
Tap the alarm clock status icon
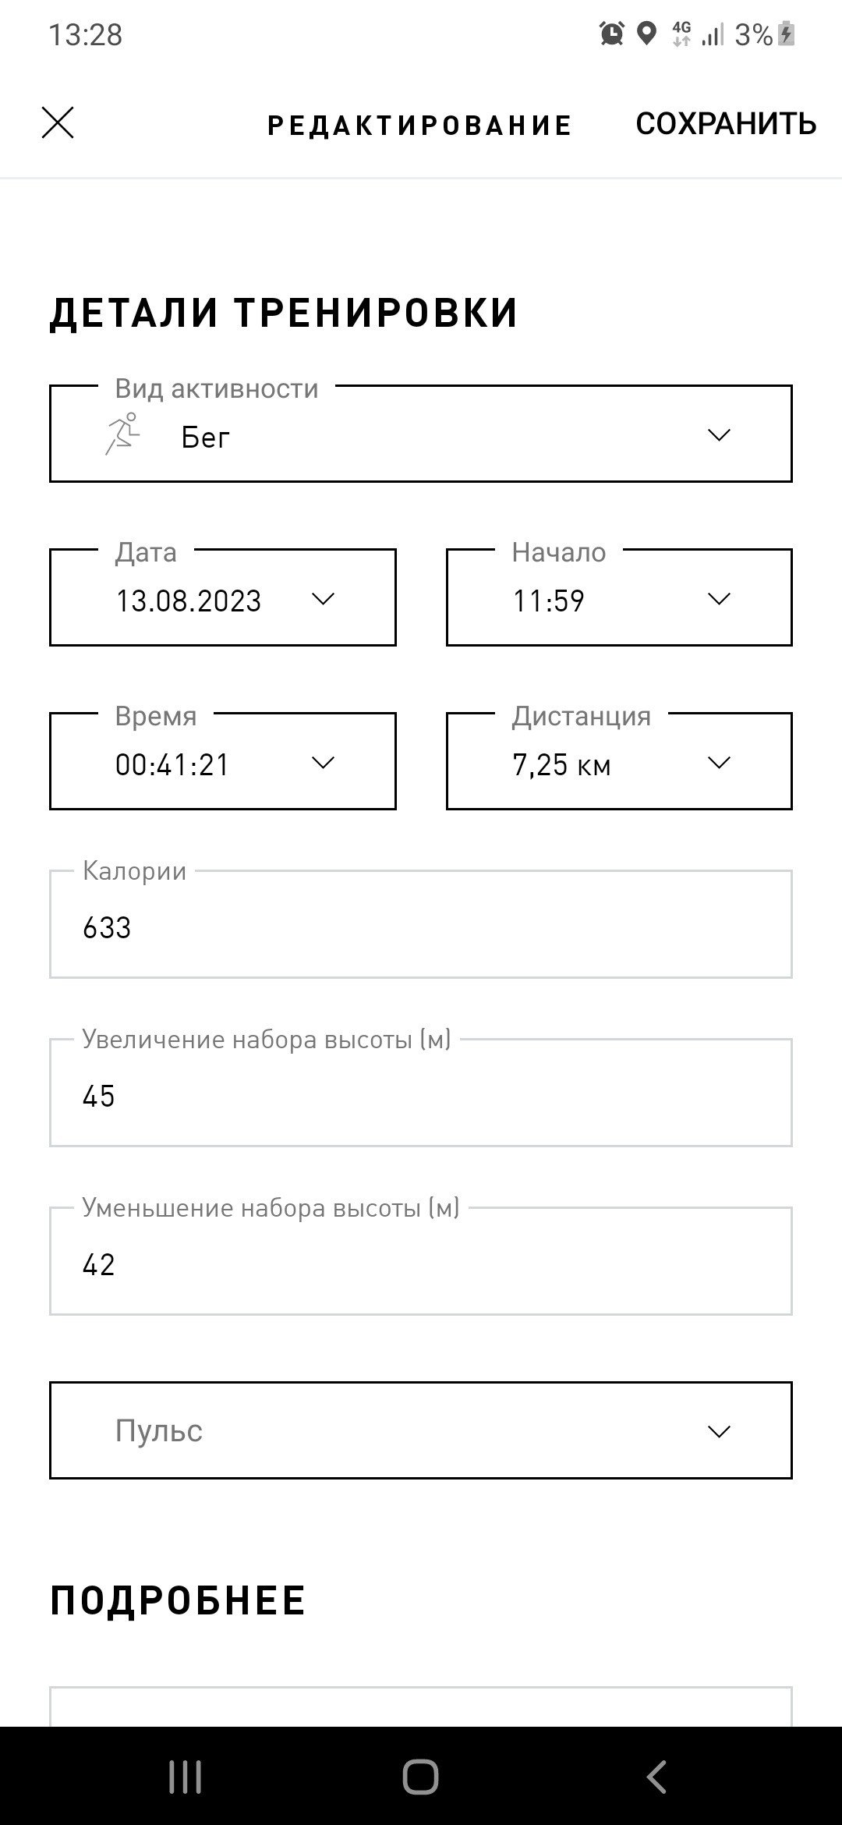click(612, 34)
